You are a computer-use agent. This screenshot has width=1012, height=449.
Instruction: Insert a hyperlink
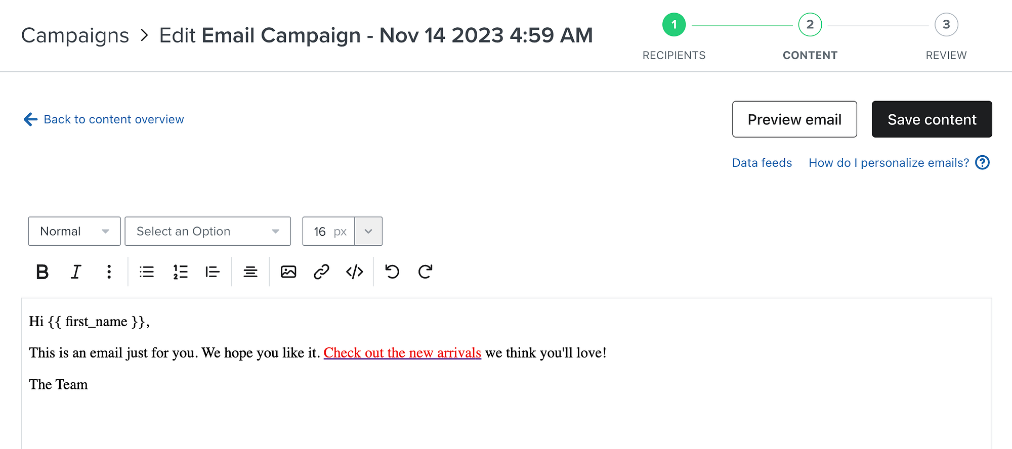coord(321,272)
